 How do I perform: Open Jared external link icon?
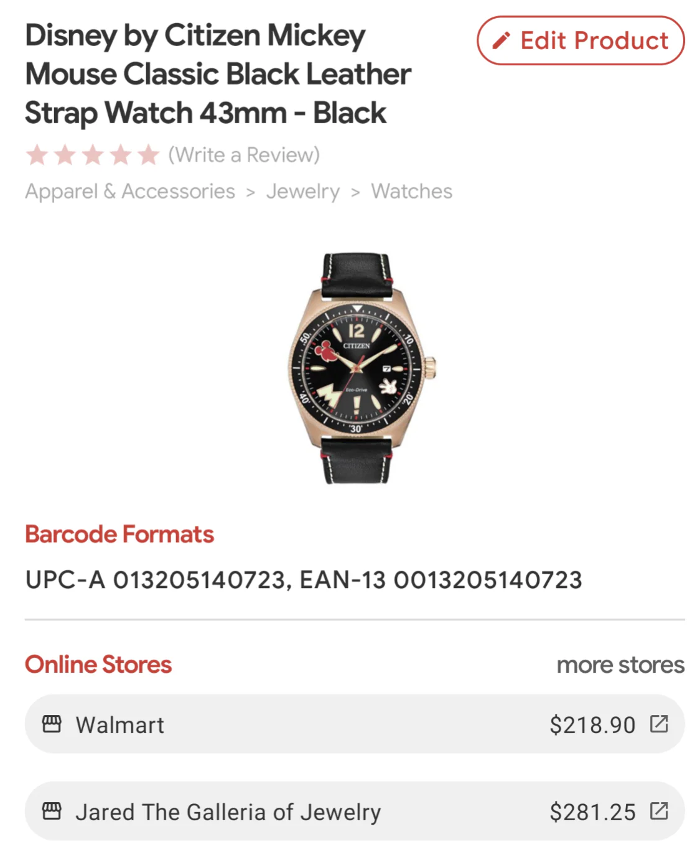click(658, 811)
